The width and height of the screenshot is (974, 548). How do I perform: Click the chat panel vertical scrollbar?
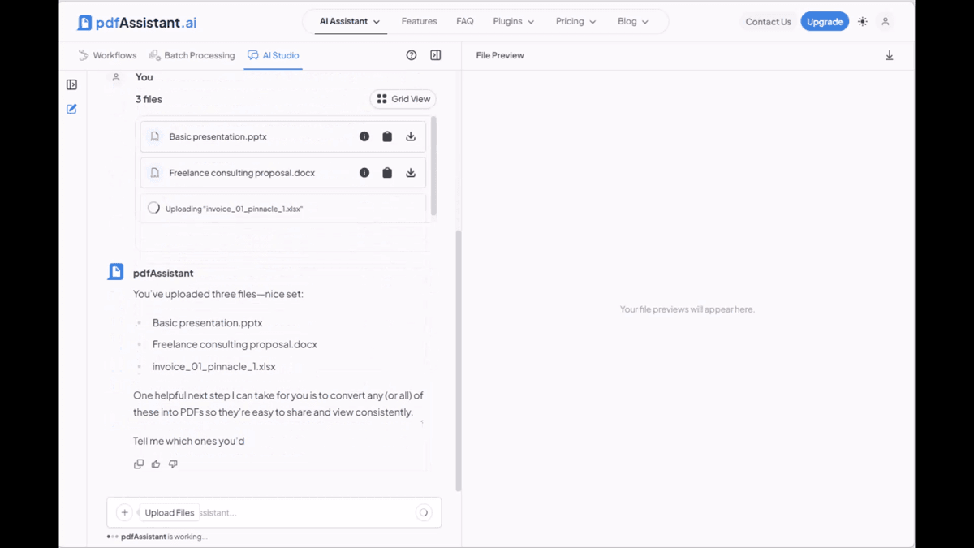coord(459,360)
